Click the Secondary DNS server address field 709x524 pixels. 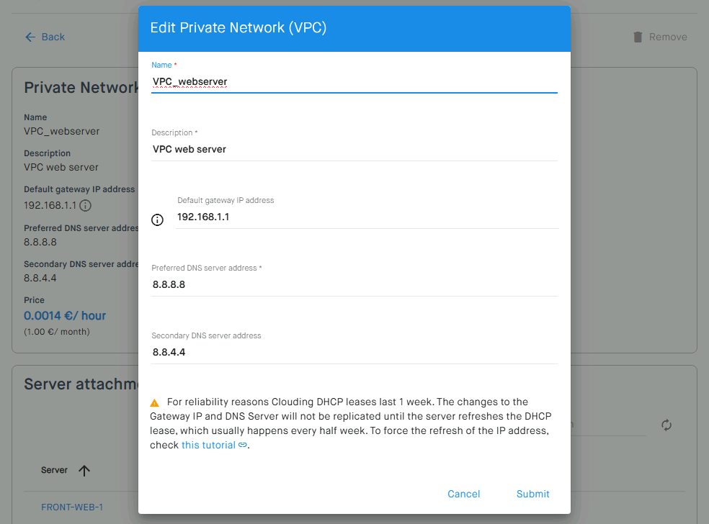pos(354,353)
